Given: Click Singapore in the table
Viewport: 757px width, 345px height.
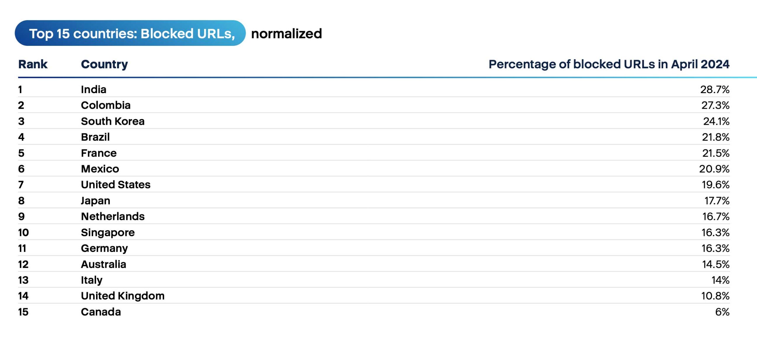Looking at the screenshot, I should 108,232.
